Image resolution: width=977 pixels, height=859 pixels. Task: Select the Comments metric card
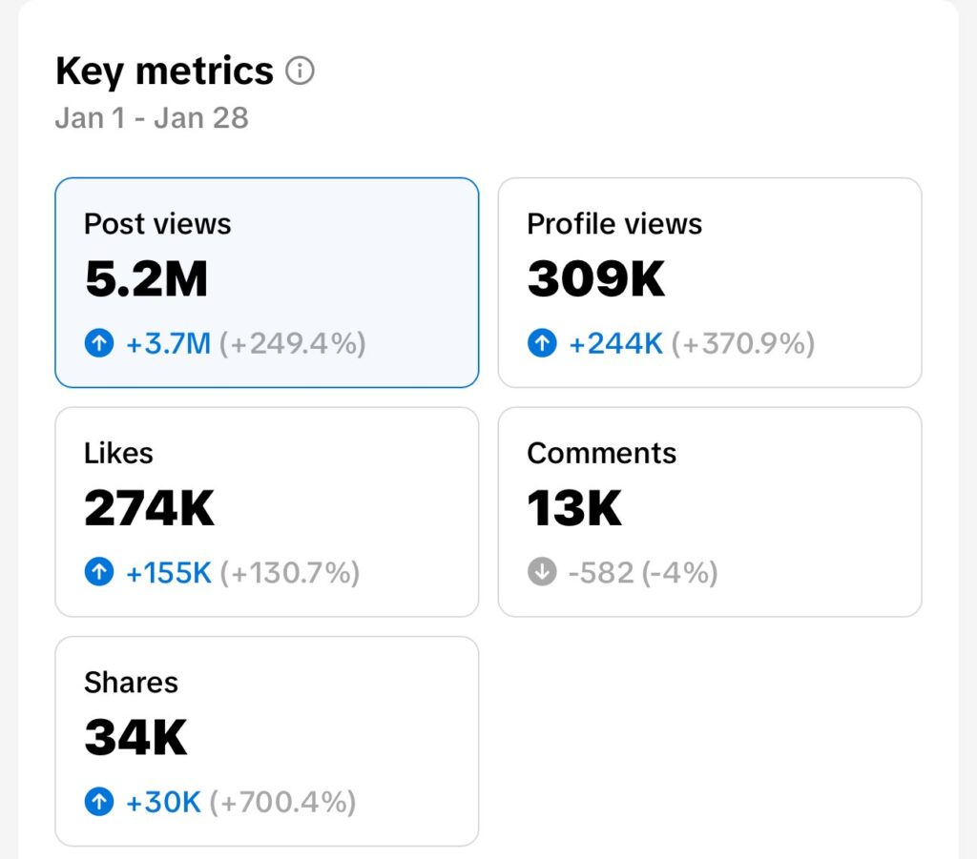point(710,512)
